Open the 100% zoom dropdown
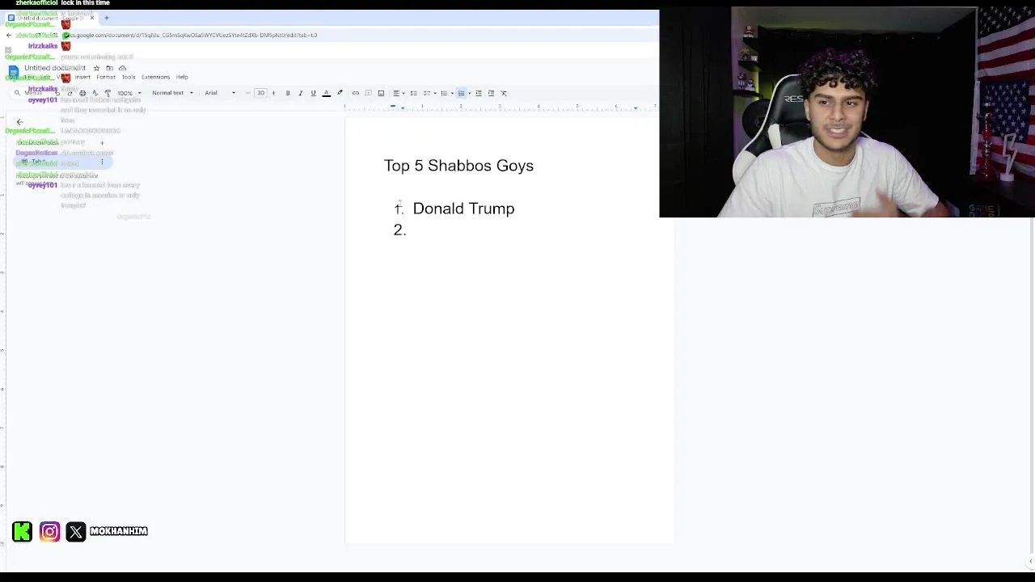1035x582 pixels. click(x=129, y=93)
